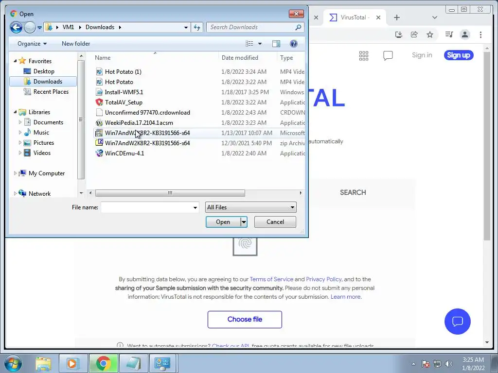This screenshot has width=498, height=373.
Task: Open the Organize menu
Action: tap(32, 43)
